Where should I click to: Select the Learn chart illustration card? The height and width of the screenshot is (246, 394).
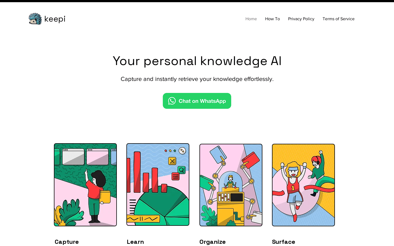click(x=158, y=184)
